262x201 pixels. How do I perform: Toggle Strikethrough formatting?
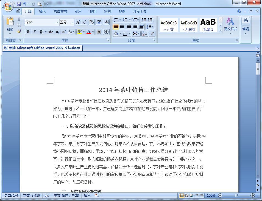tap(51, 32)
